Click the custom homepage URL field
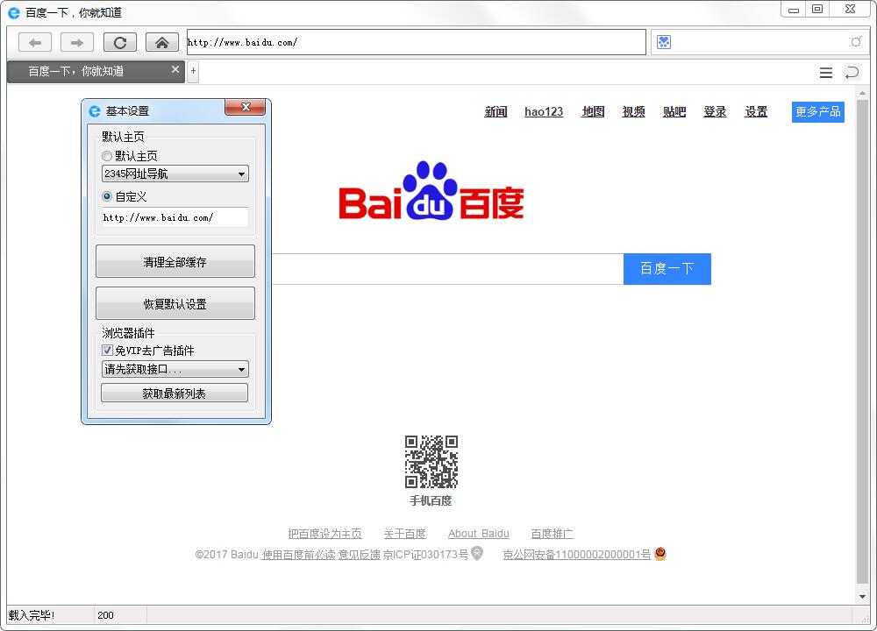877x631 pixels. click(x=175, y=217)
